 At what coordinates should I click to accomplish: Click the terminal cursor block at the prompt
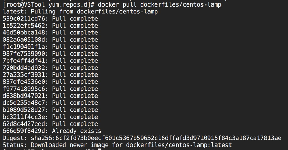(100, 149)
